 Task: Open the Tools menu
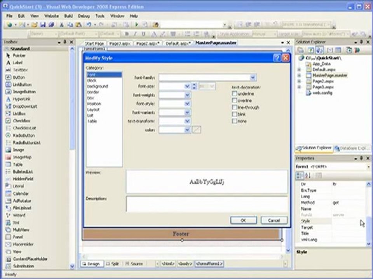pyautogui.click(x=100, y=16)
